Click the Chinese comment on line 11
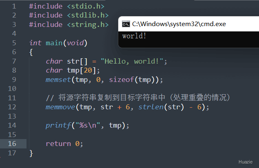Screen dimensions: 259x168 138,97
